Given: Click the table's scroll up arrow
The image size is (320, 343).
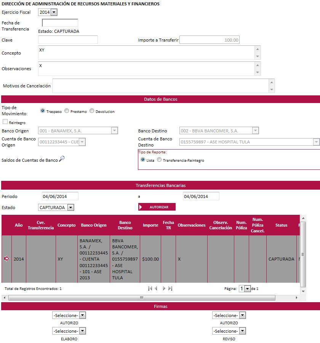Looking at the screenshot, I should 303,218.
